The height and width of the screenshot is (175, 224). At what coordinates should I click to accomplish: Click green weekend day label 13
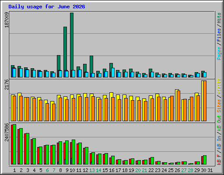coord(92,170)
